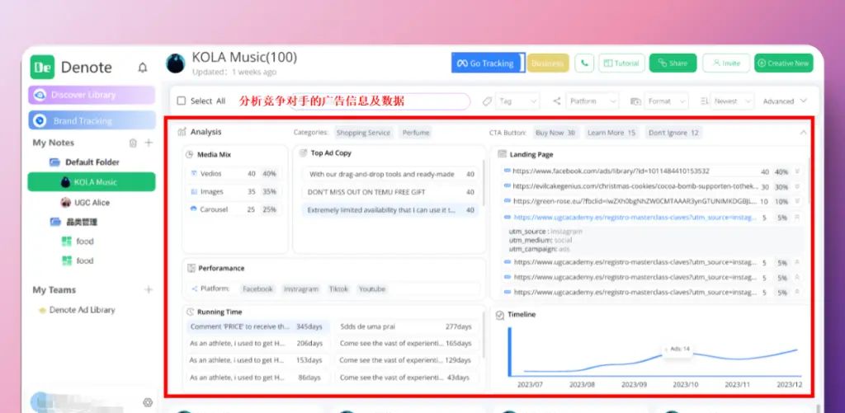
Task: Click the KOLA Music avatar in the header
Action: coord(176,63)
